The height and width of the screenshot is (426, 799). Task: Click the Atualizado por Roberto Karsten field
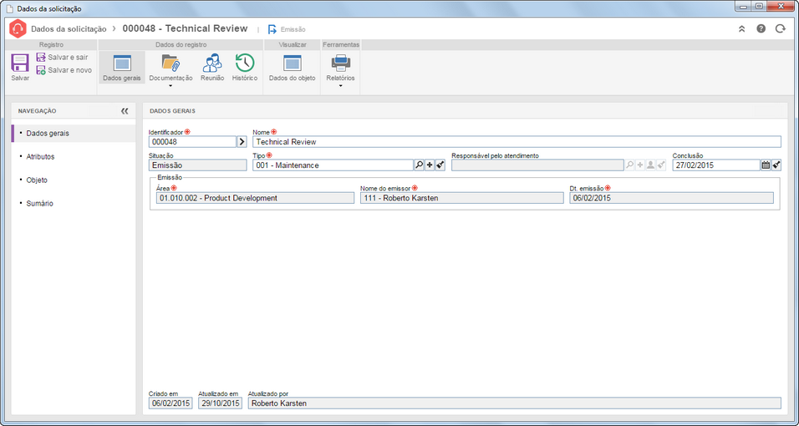(514, 403)
